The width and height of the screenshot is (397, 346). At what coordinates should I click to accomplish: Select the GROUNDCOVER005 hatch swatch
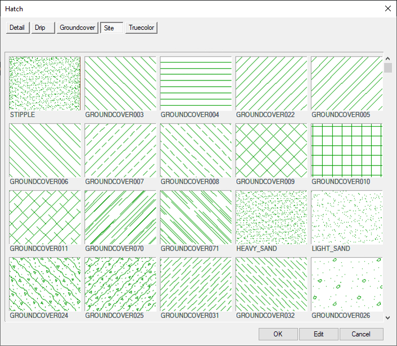point(346,83)
